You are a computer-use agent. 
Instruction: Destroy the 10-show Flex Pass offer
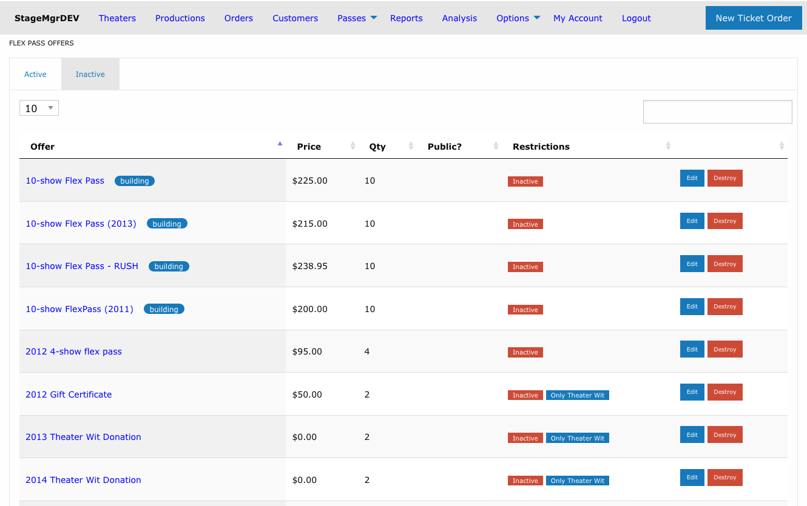725,178
